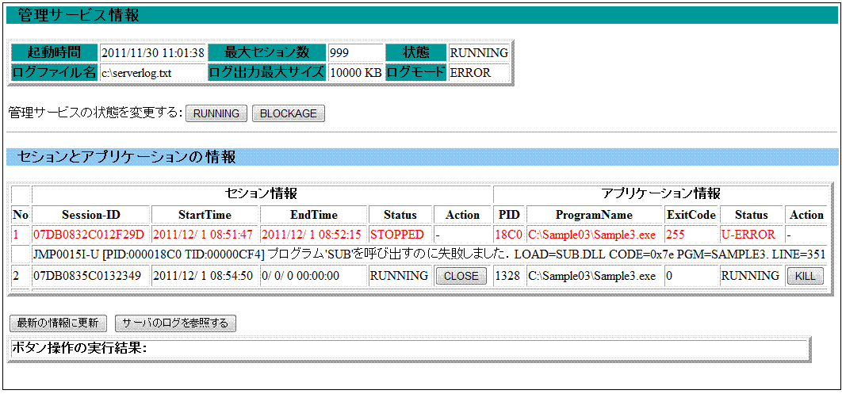The height and width of the screenshot is (394, 842).
Task: Close session 2 with the CLOSE button
Action: 461,276
